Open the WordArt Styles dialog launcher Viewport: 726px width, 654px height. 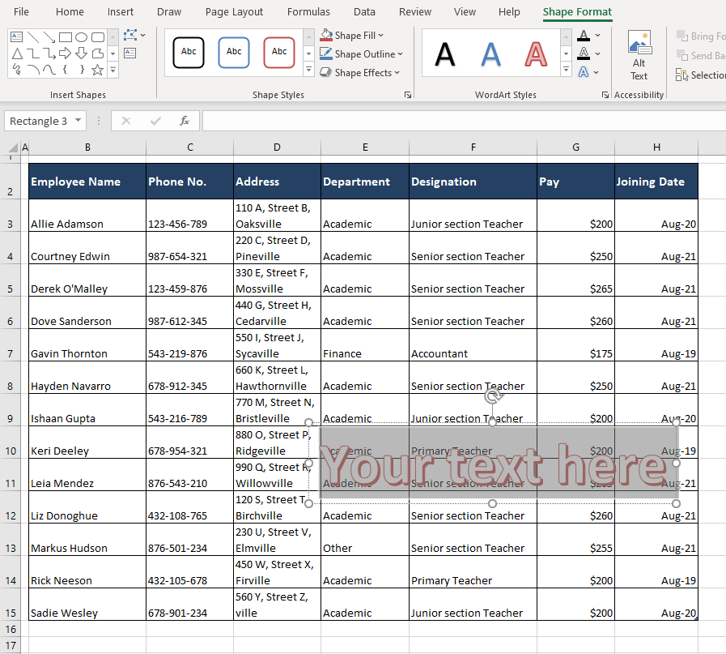(605, 94)
